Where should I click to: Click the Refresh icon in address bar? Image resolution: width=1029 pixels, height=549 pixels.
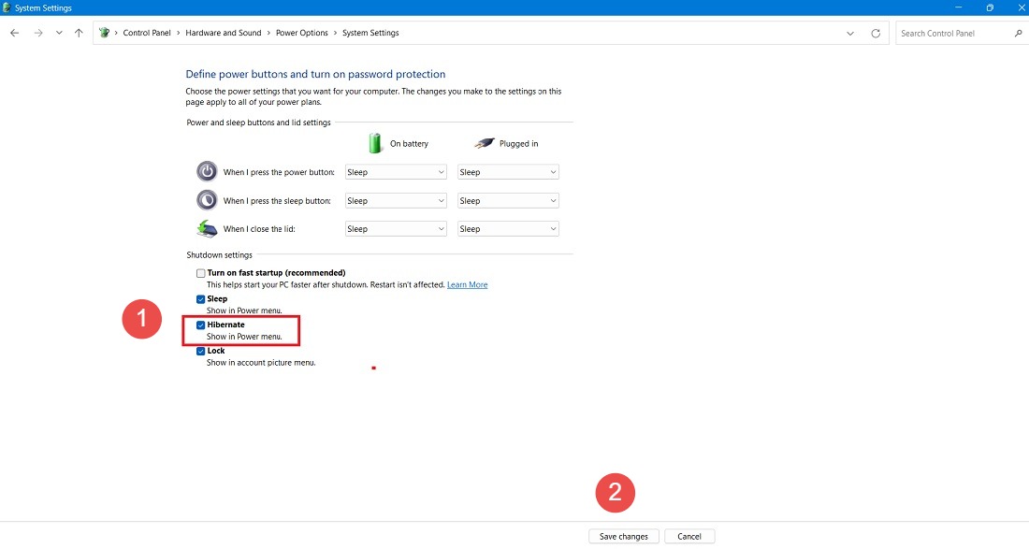click(876, 32)
